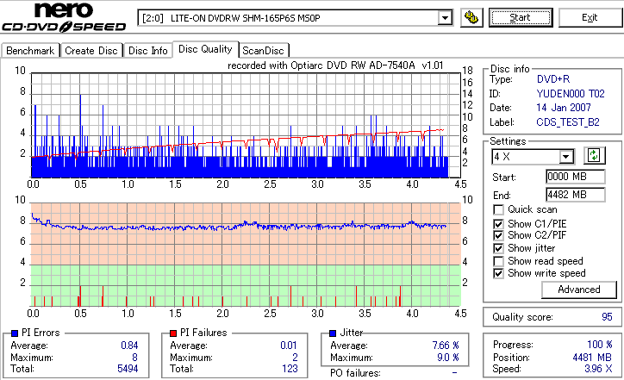Open the drive selection dropdown arrow

point(445,18)
